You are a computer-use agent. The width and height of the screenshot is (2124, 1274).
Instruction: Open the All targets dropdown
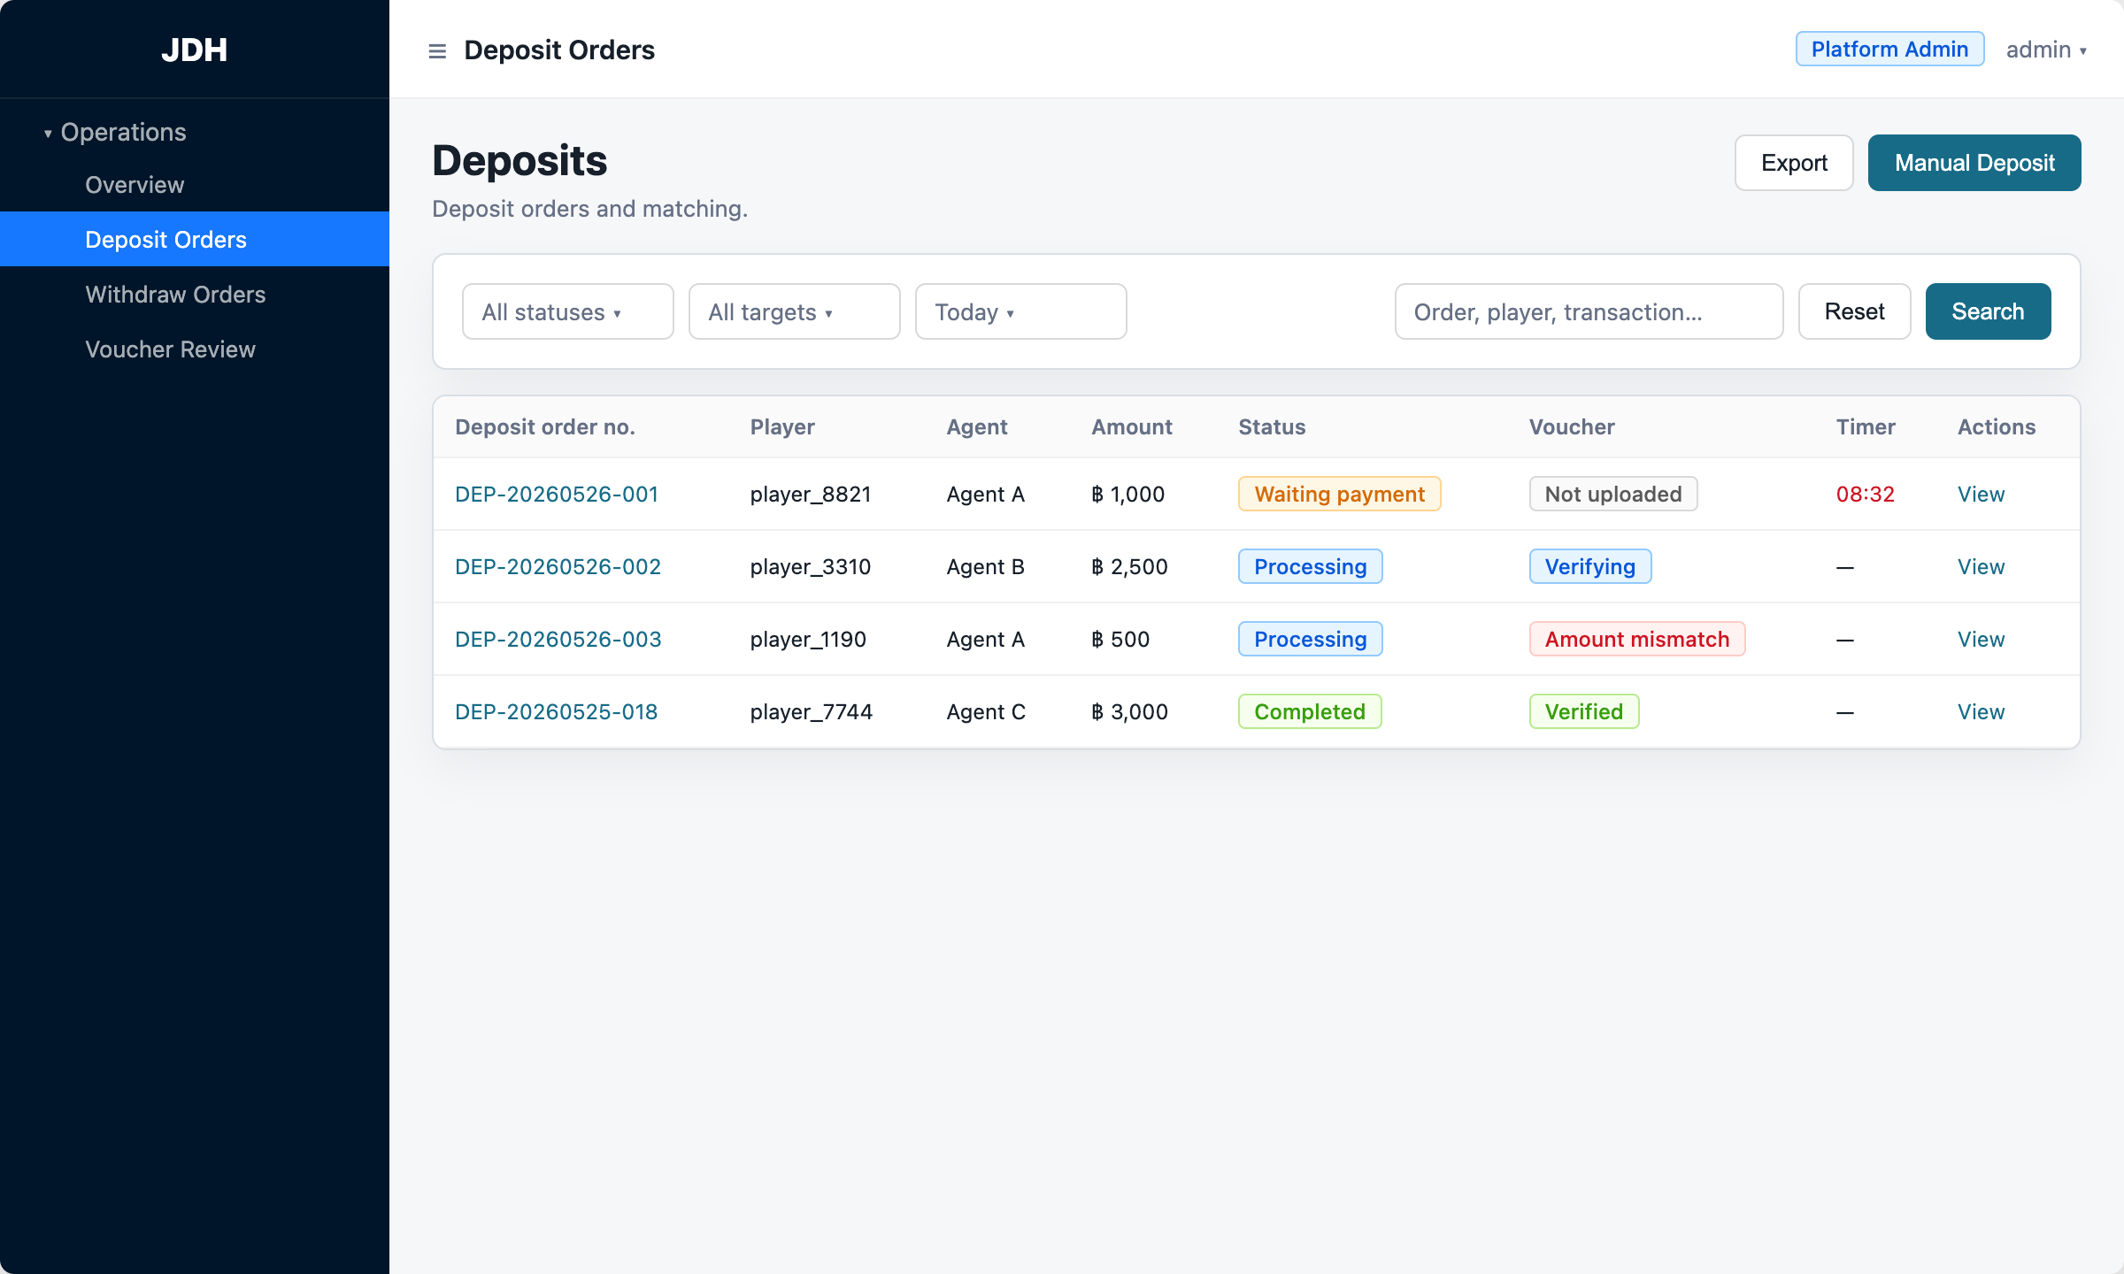click(x=794, y=311)
